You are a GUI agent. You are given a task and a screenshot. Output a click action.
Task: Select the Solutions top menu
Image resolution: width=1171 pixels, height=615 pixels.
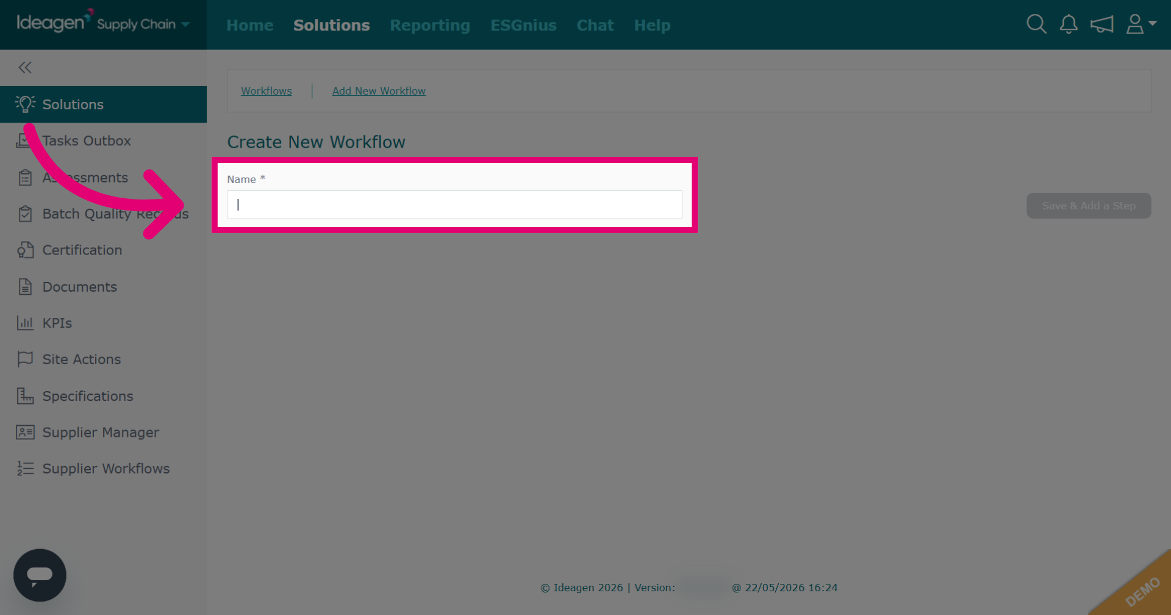[332, 25]
